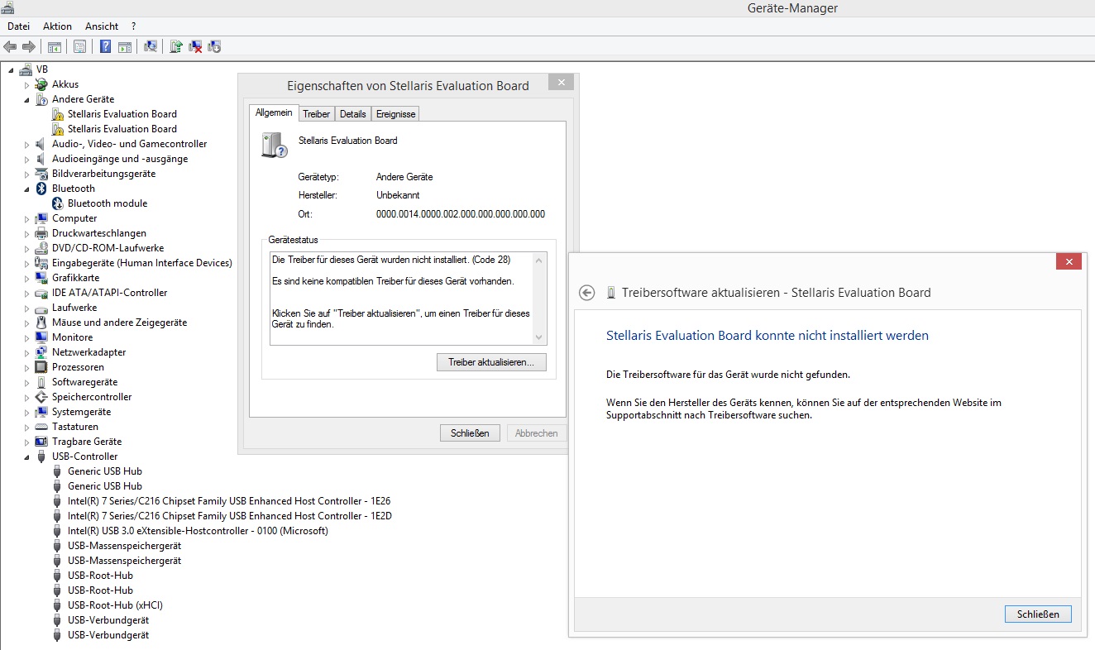
Task: Select the last USB-Verbundgerät entry
Action: [x=108, y=635]
